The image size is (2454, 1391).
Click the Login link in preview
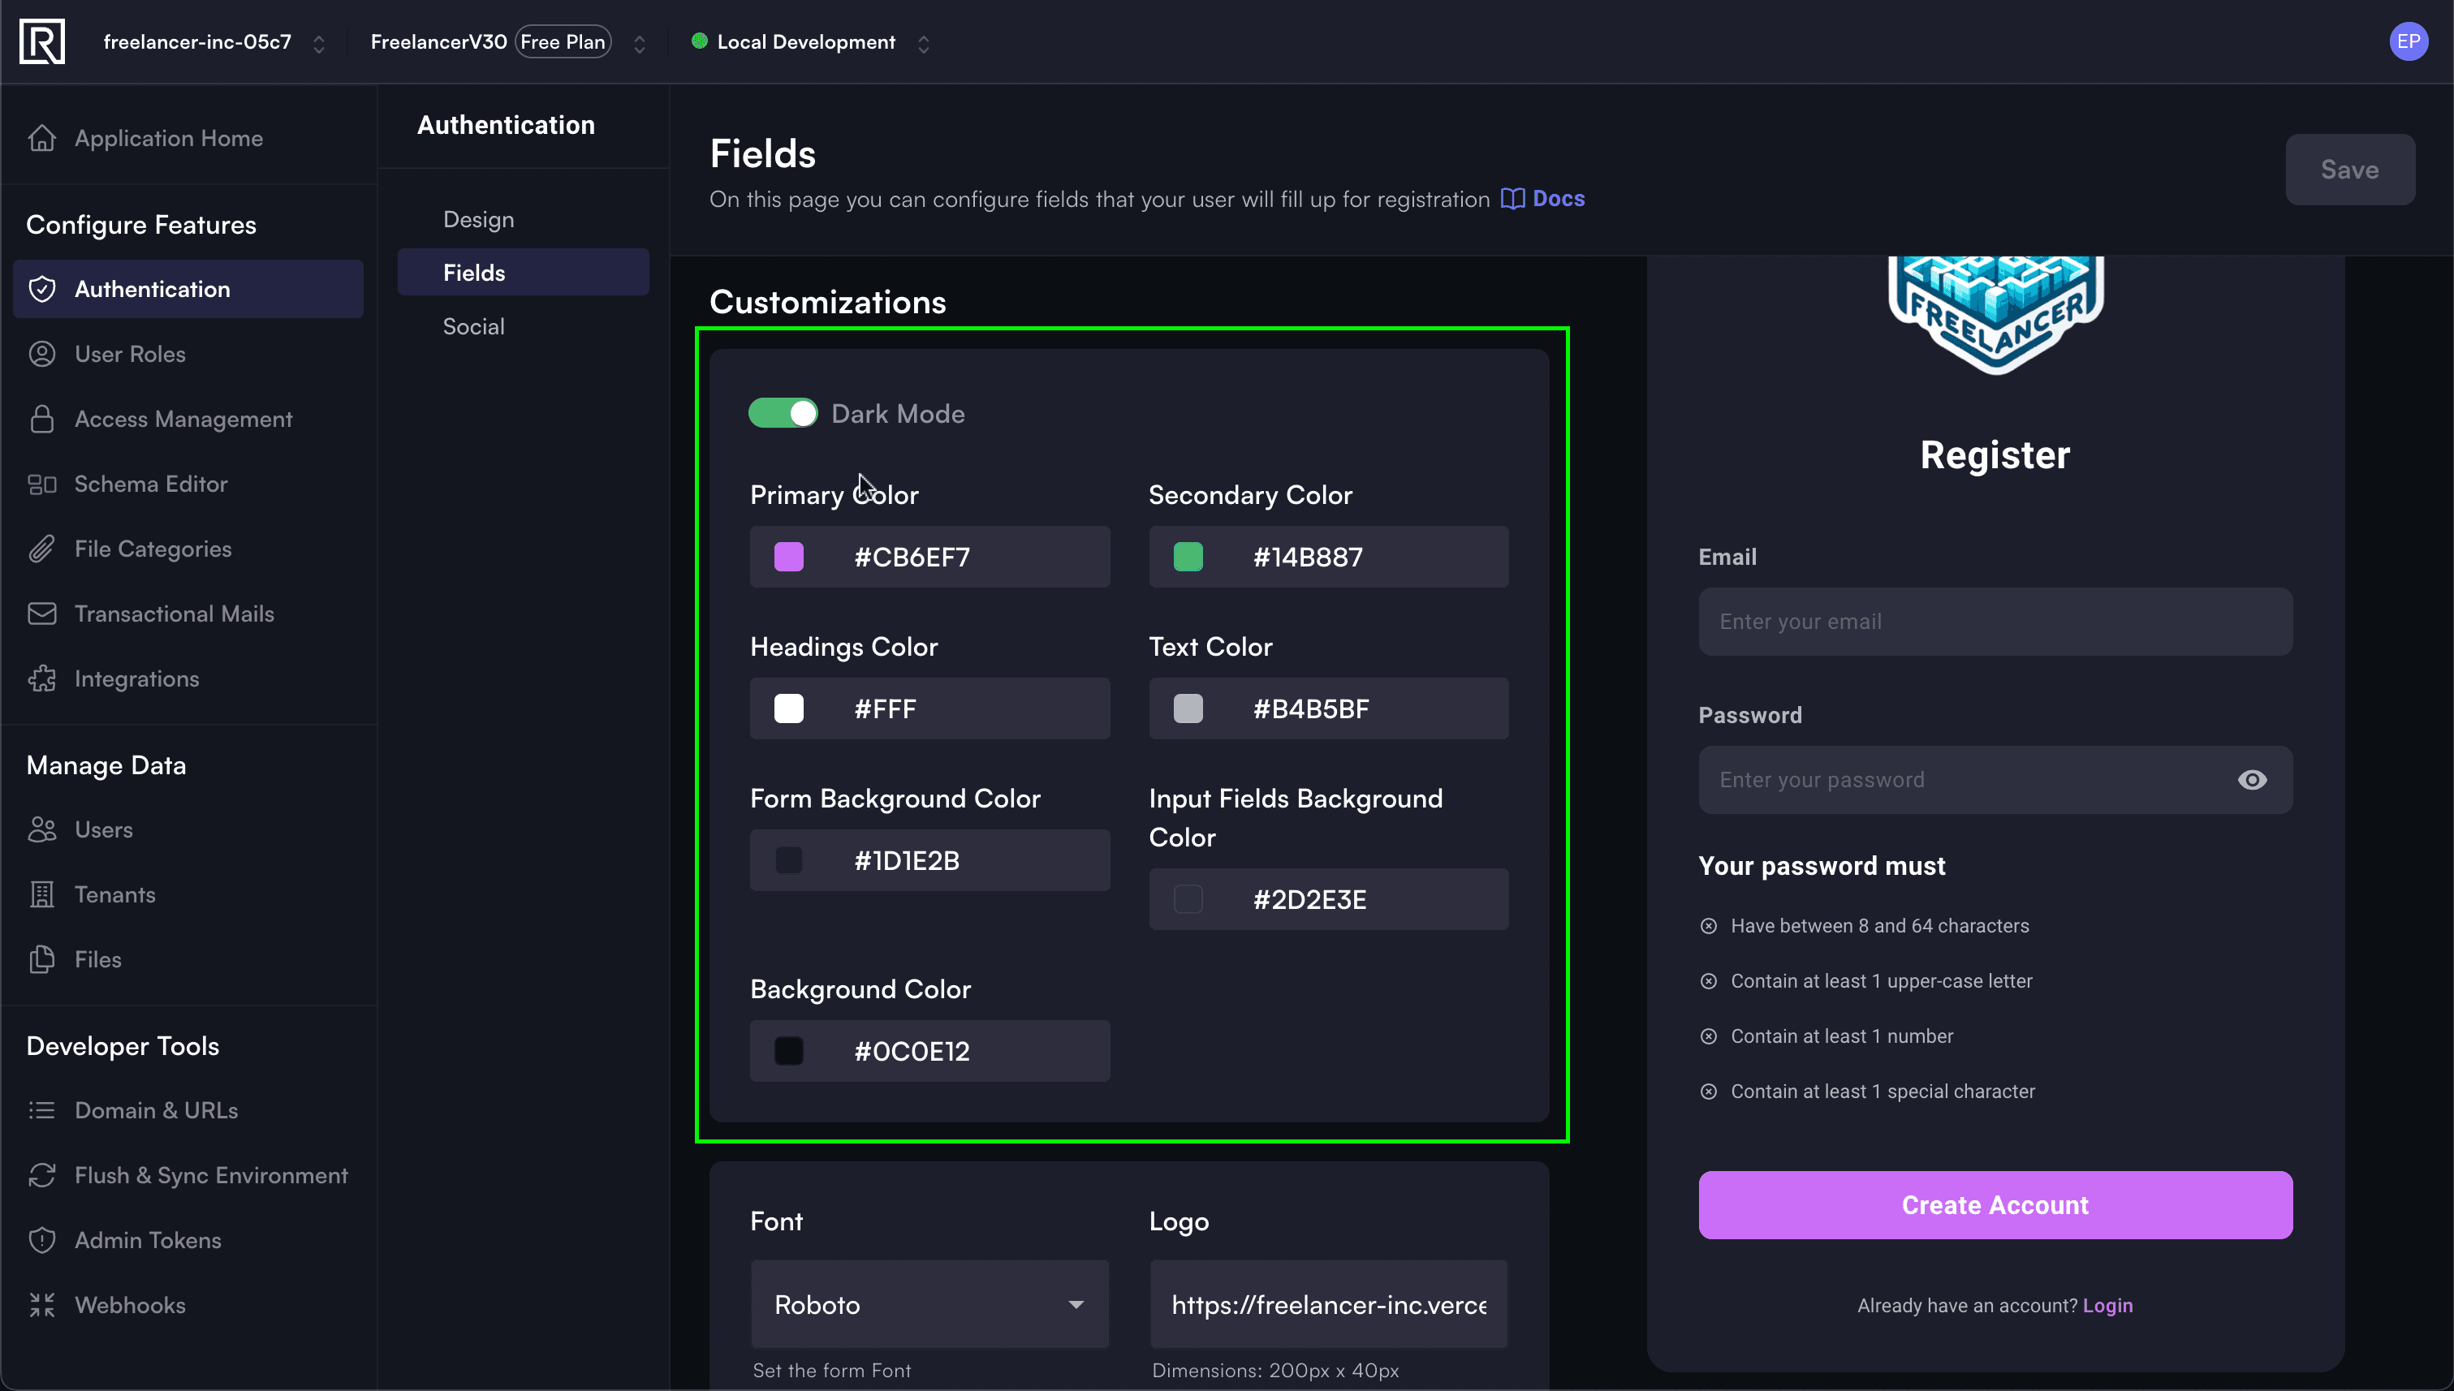[x=2107, y=1306]
